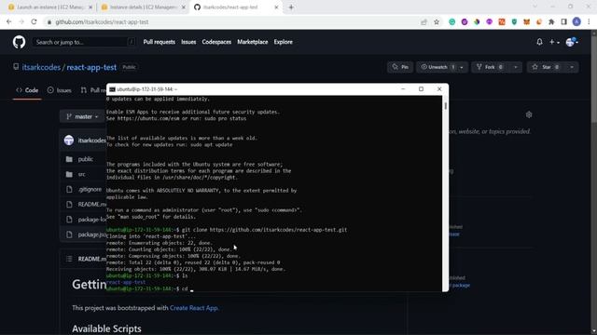This screenshot has width=597, height=335.
Task: Close the 'Launch an instance' browser tab
Action: coord(90,7)
